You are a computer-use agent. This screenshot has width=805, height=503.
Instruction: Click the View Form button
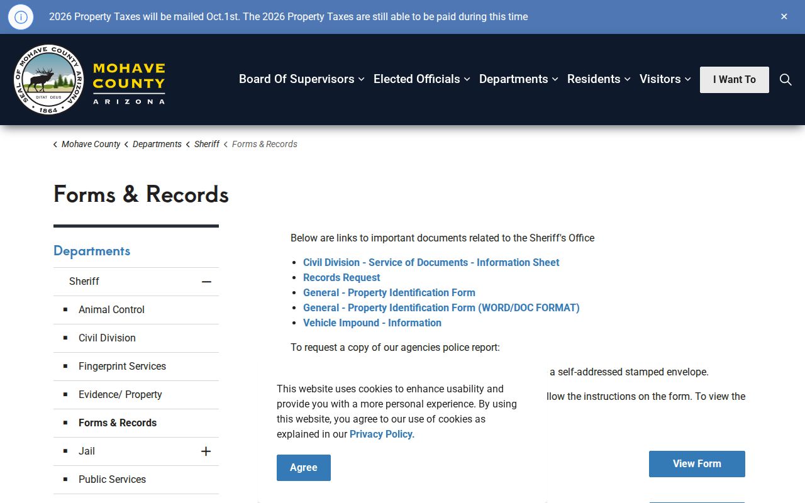697,464
